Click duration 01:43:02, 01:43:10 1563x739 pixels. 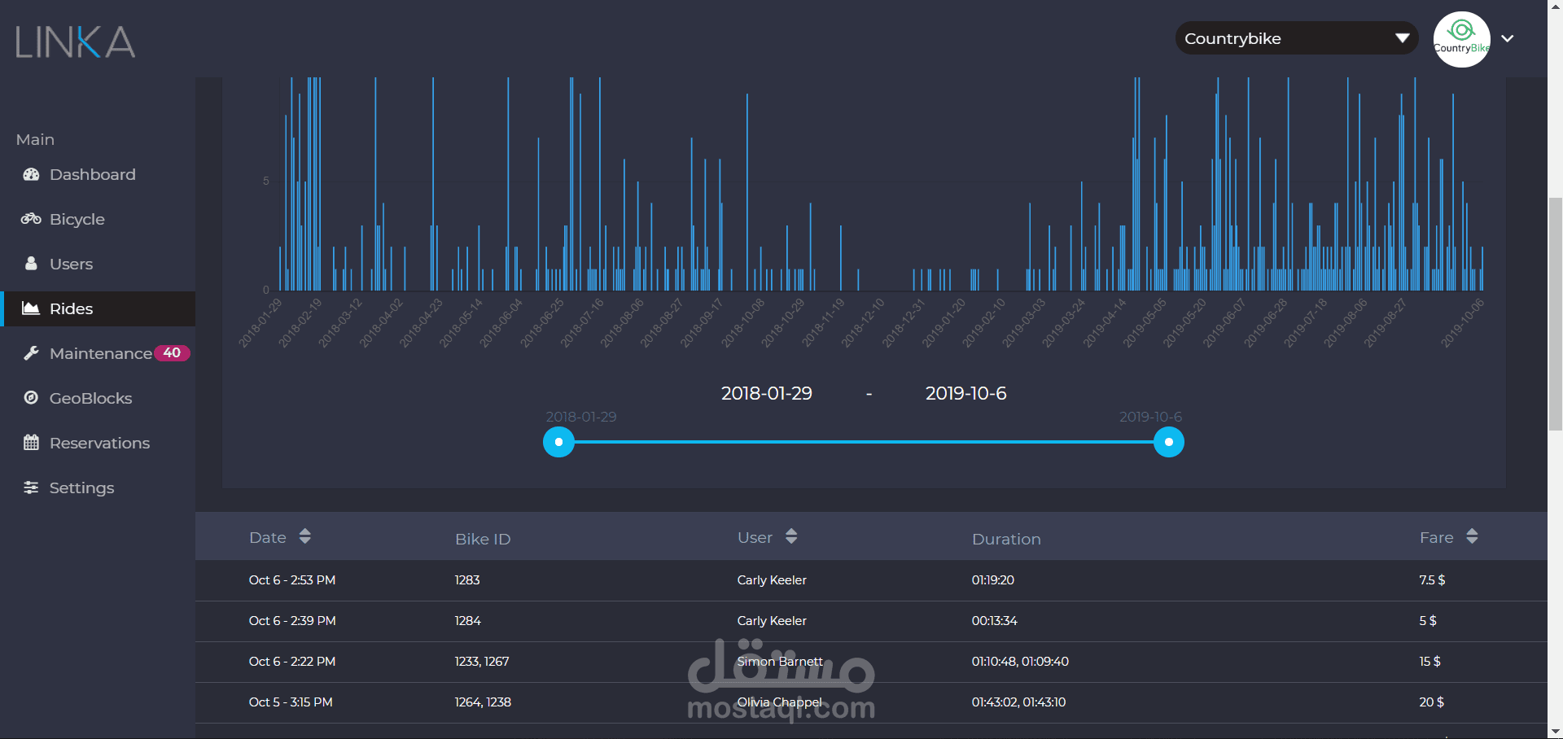tap(1018, 702)
